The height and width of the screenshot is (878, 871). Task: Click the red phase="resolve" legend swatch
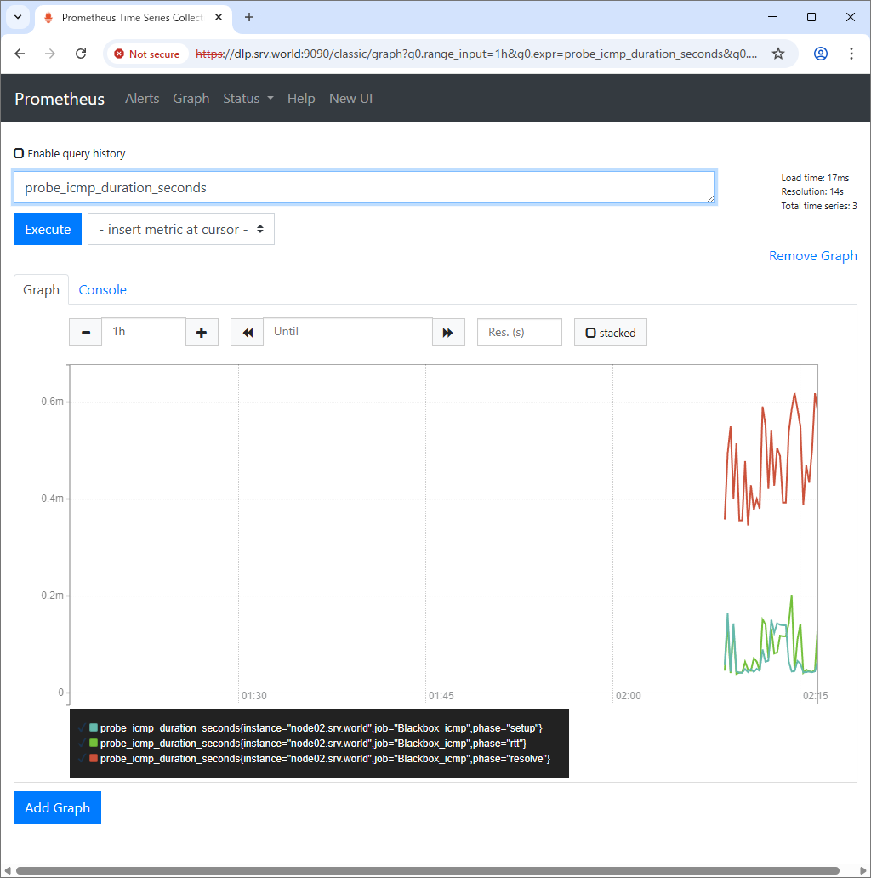[x=94, y=759]
